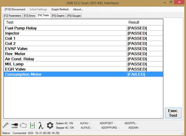The width and height of the screenshot is (186, 136).
Task: Click the snowflake air conditioning icon
Action: (x=50, y=125)
